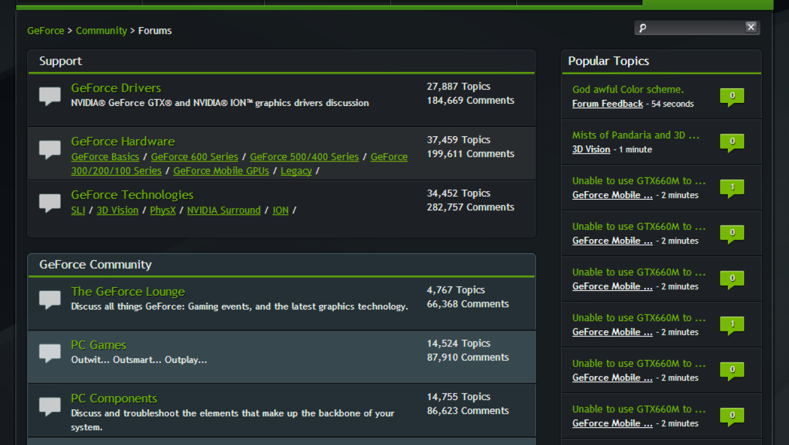Click the green reply-count badge beside Mists of Pandaria
This screenshot has height=445, width=789.
point(732,142)
